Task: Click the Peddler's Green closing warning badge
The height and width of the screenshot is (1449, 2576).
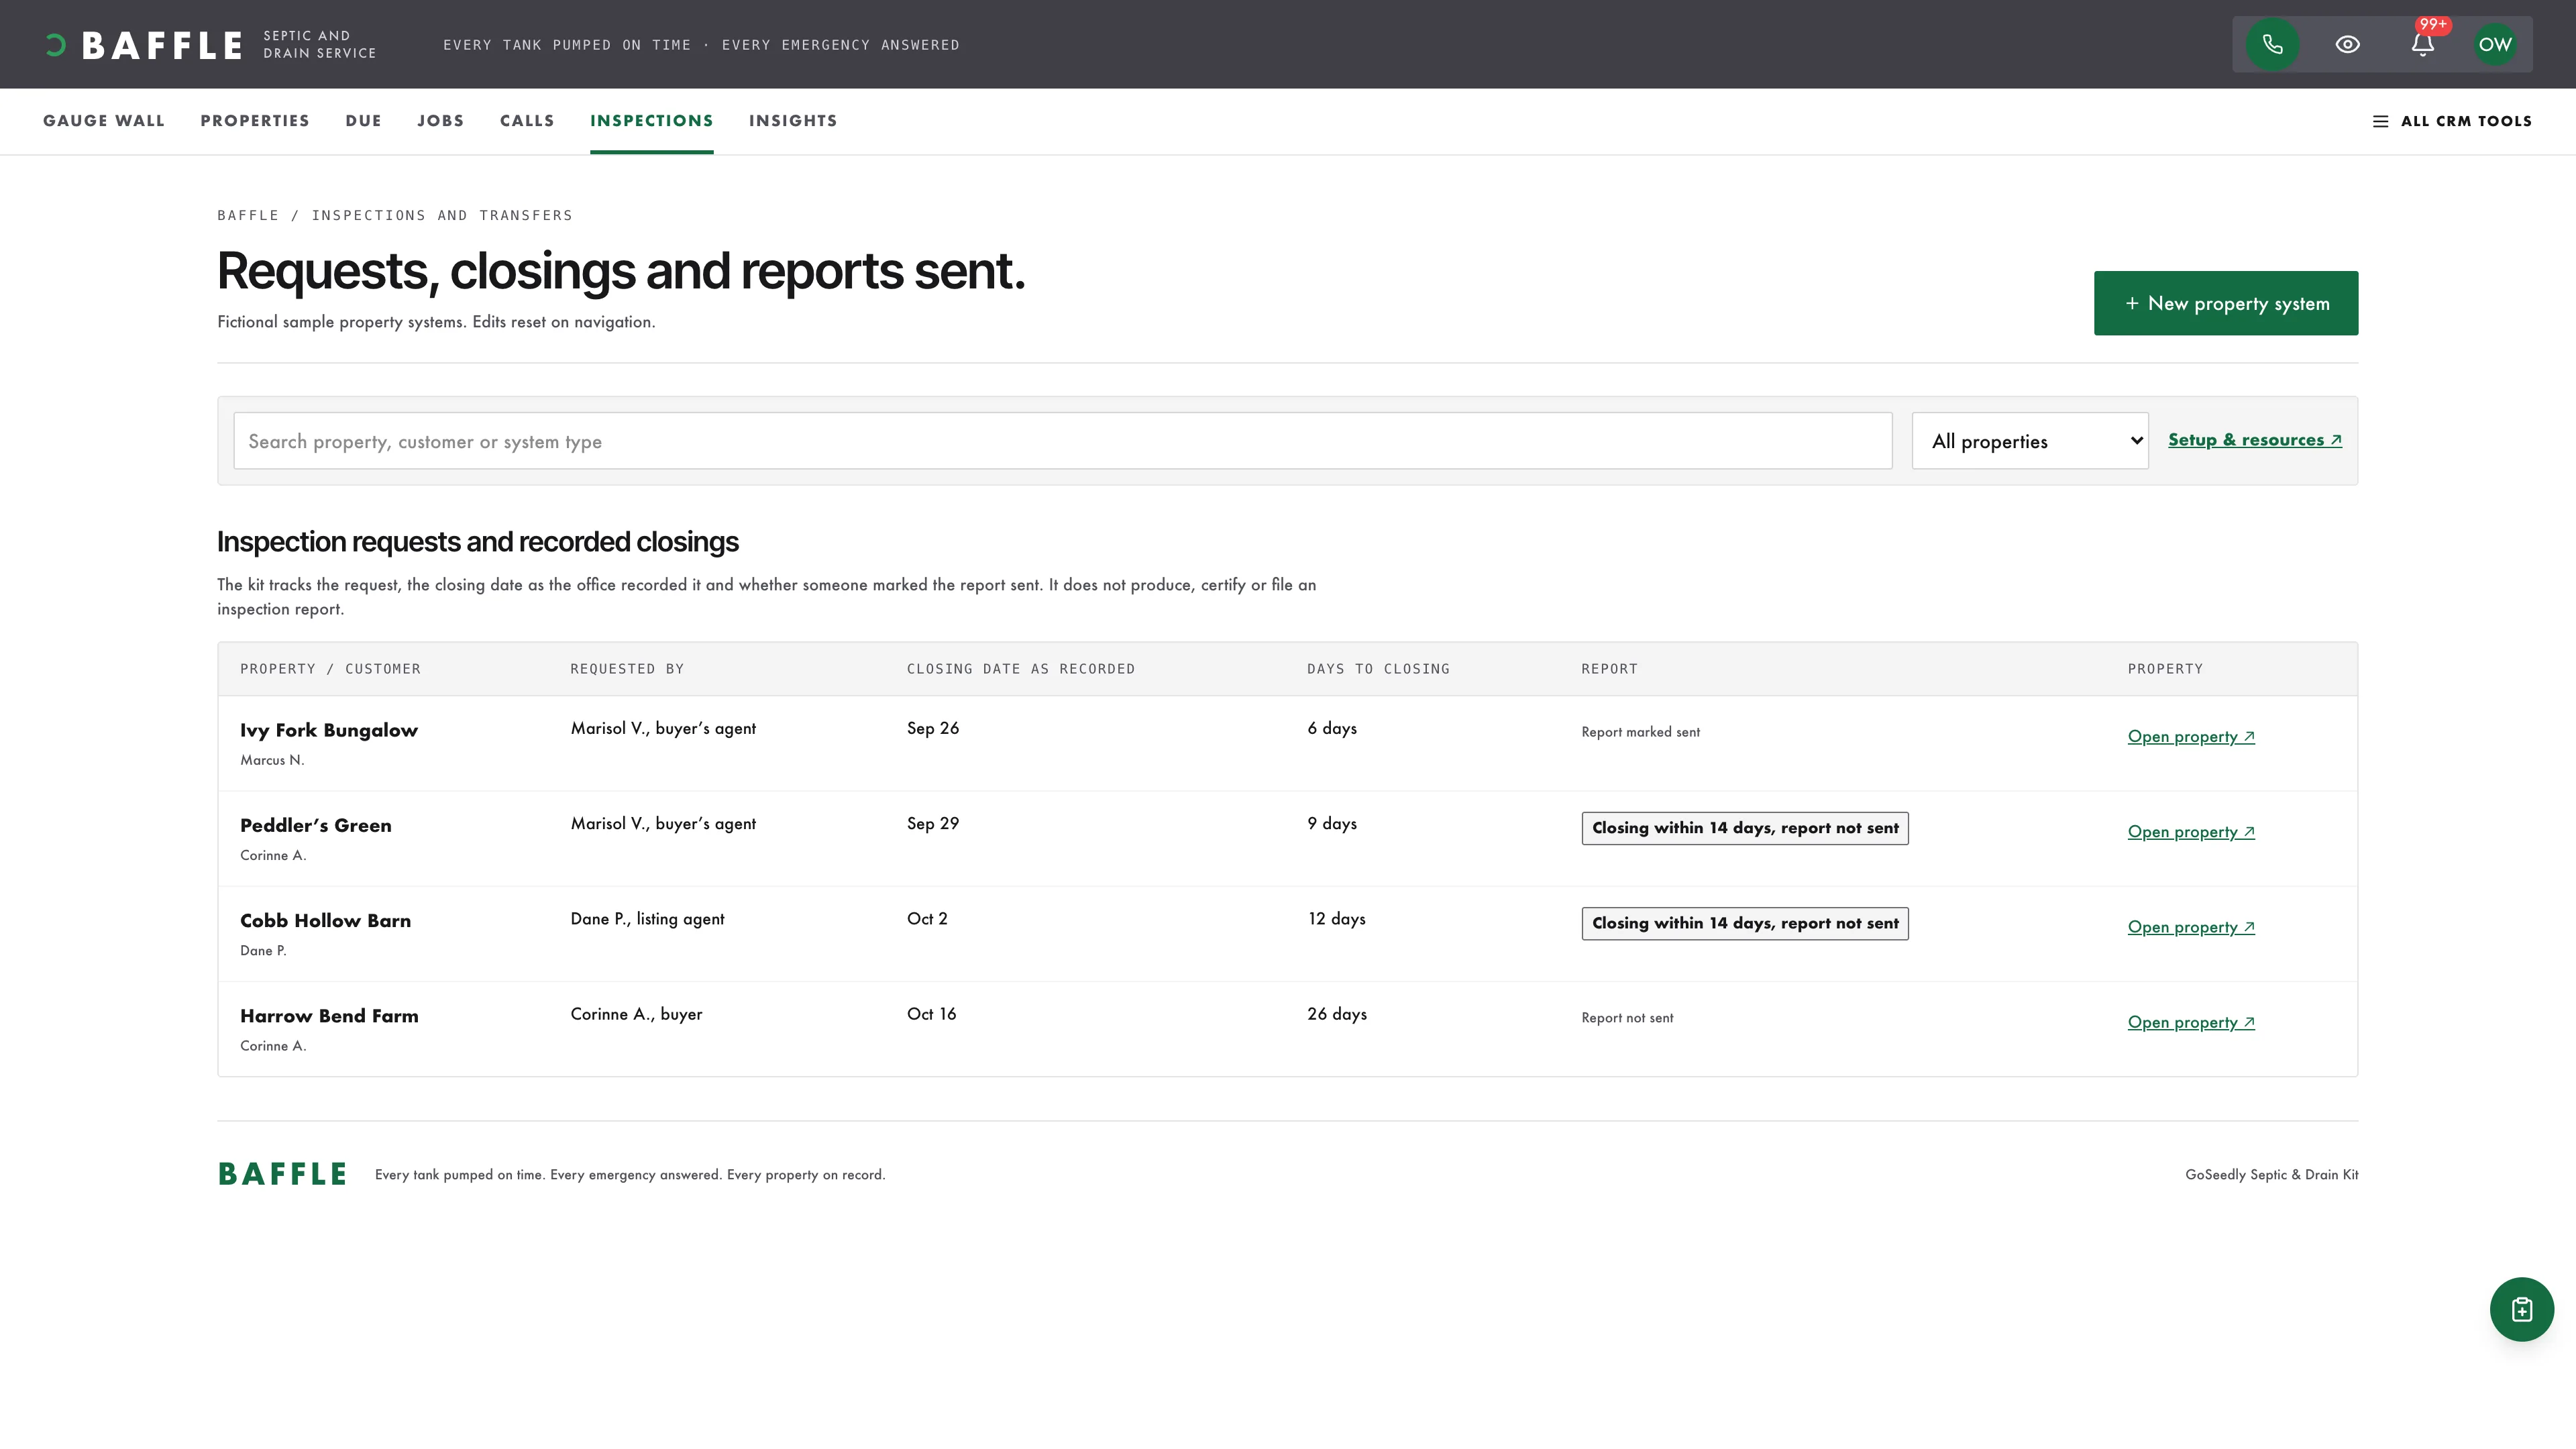Action: (x=1745, y=828)
